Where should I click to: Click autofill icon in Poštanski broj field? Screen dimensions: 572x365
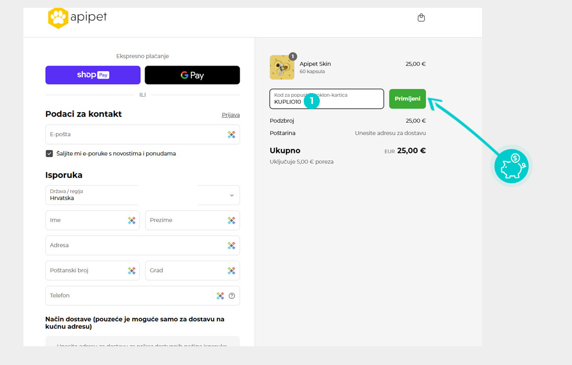tap(132, 270)
